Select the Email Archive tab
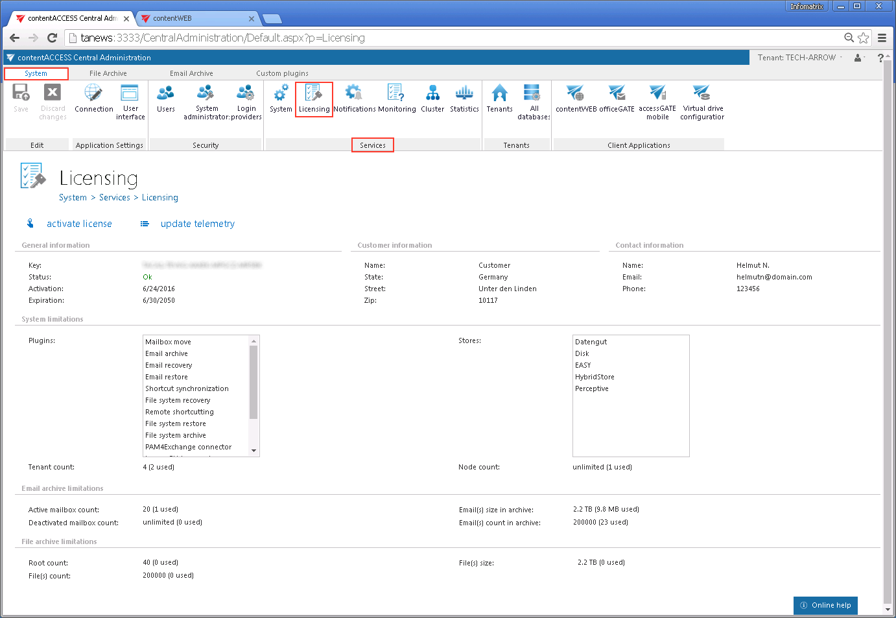 click(191, 73)
